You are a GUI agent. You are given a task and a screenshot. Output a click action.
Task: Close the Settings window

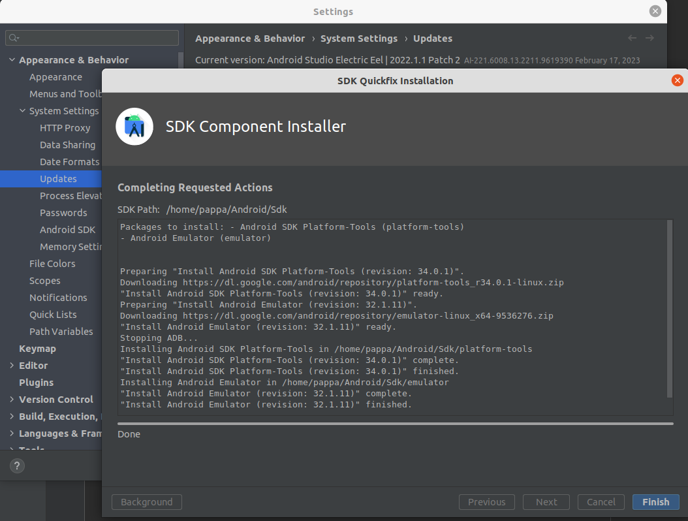[655, 11]
